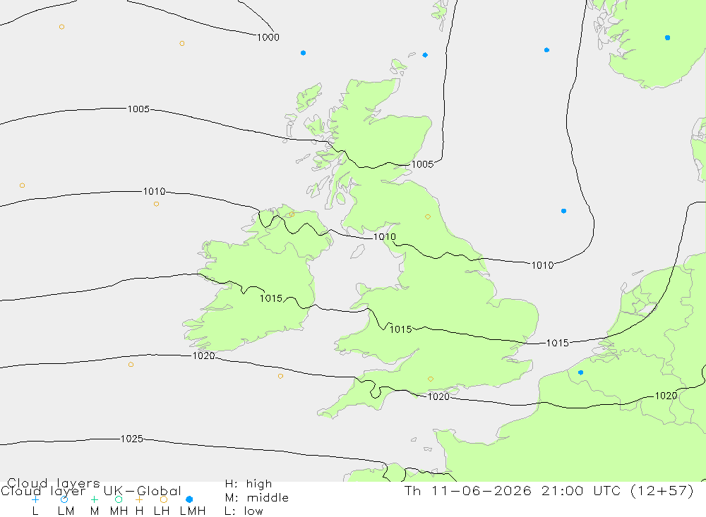
Task: Click the 1005 label off Scotland's east coast
Action: pos(422,164)
